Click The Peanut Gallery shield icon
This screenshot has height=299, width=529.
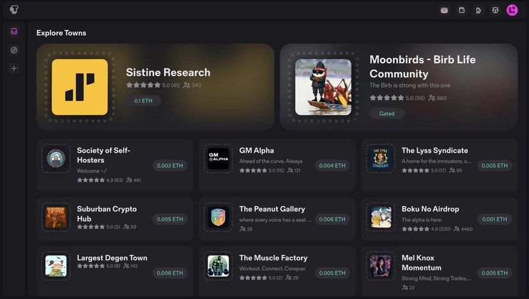coord(218,217)
